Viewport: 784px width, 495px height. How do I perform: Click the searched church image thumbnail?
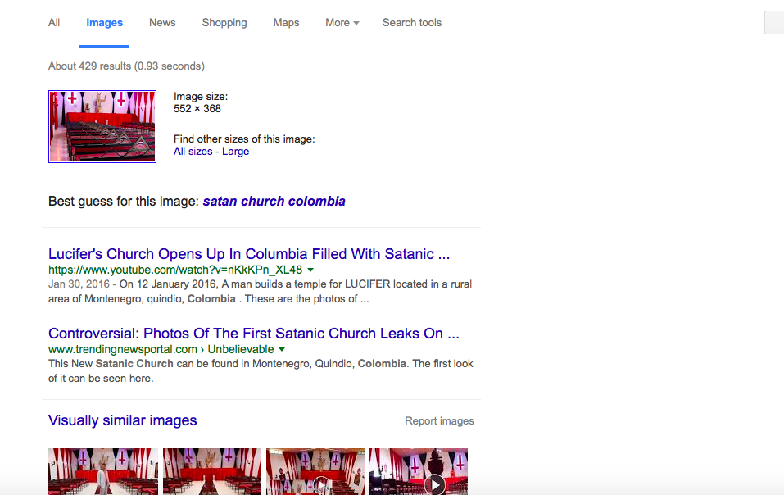click(102, 126)
